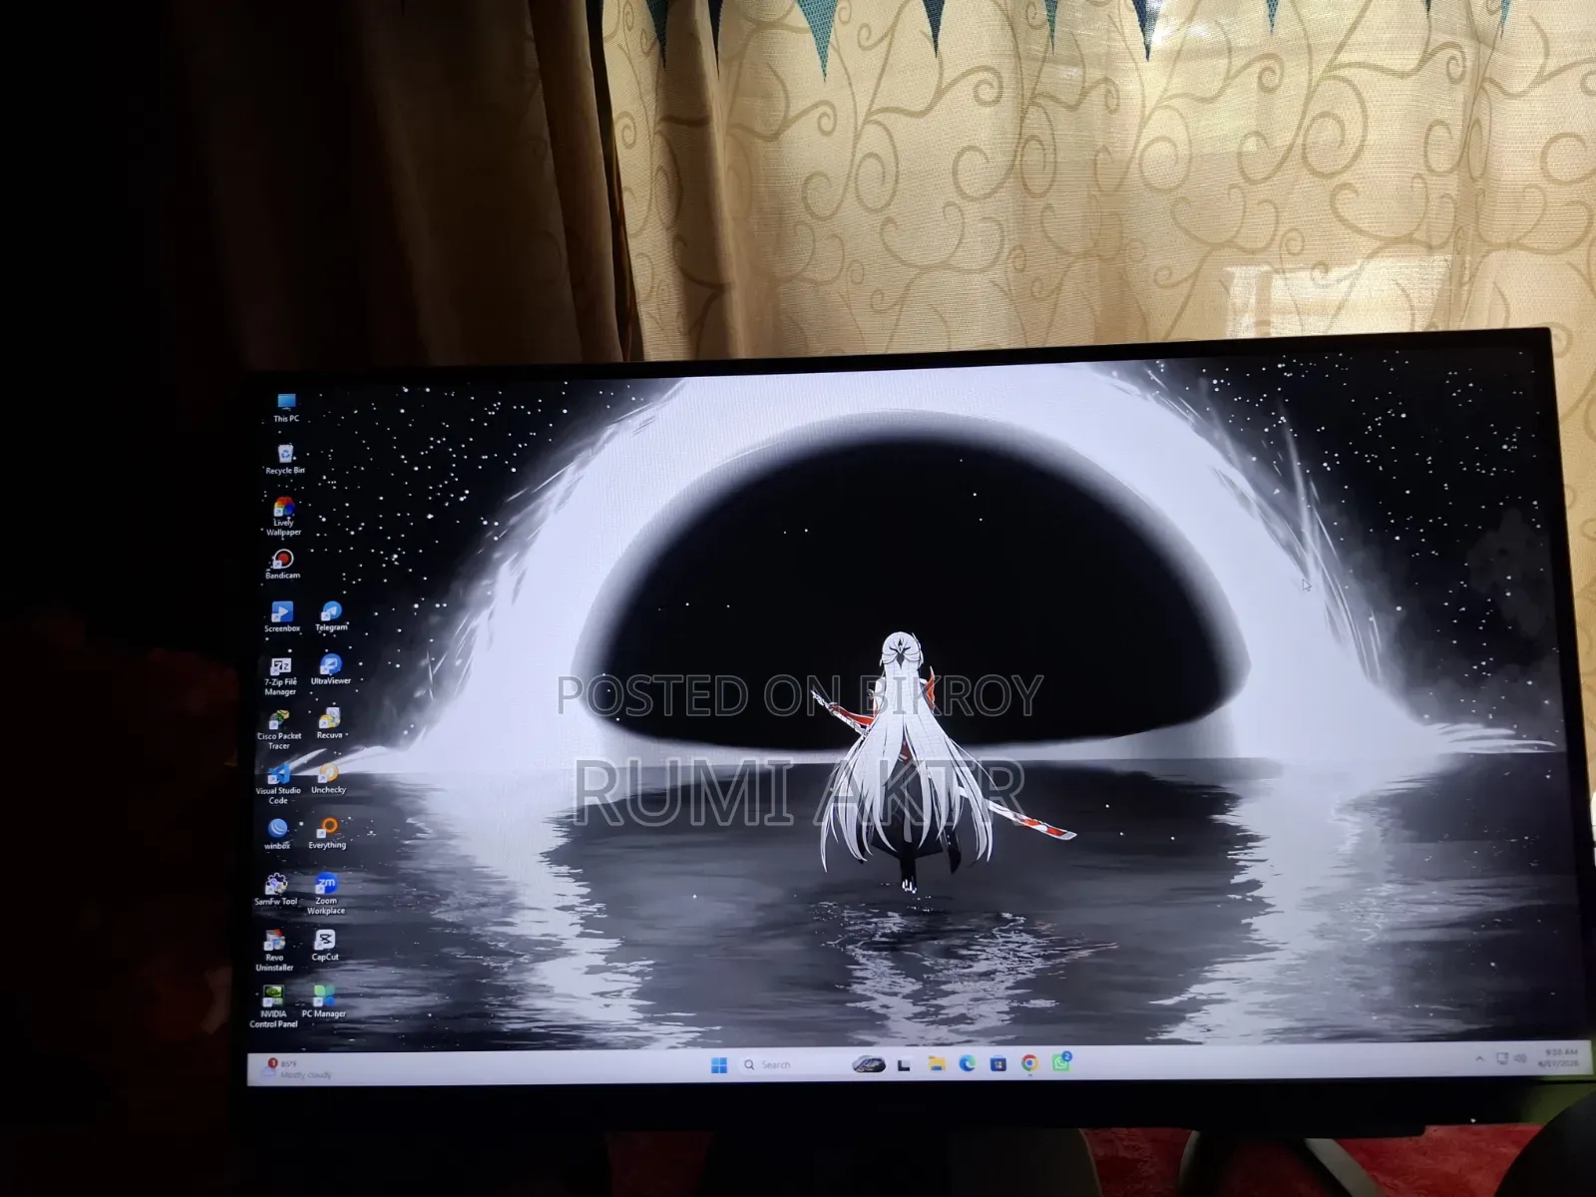Open WhatsApp from the taskbar
The height and width of the screenshot is (1197, 1596).
click(1061, 1063)
